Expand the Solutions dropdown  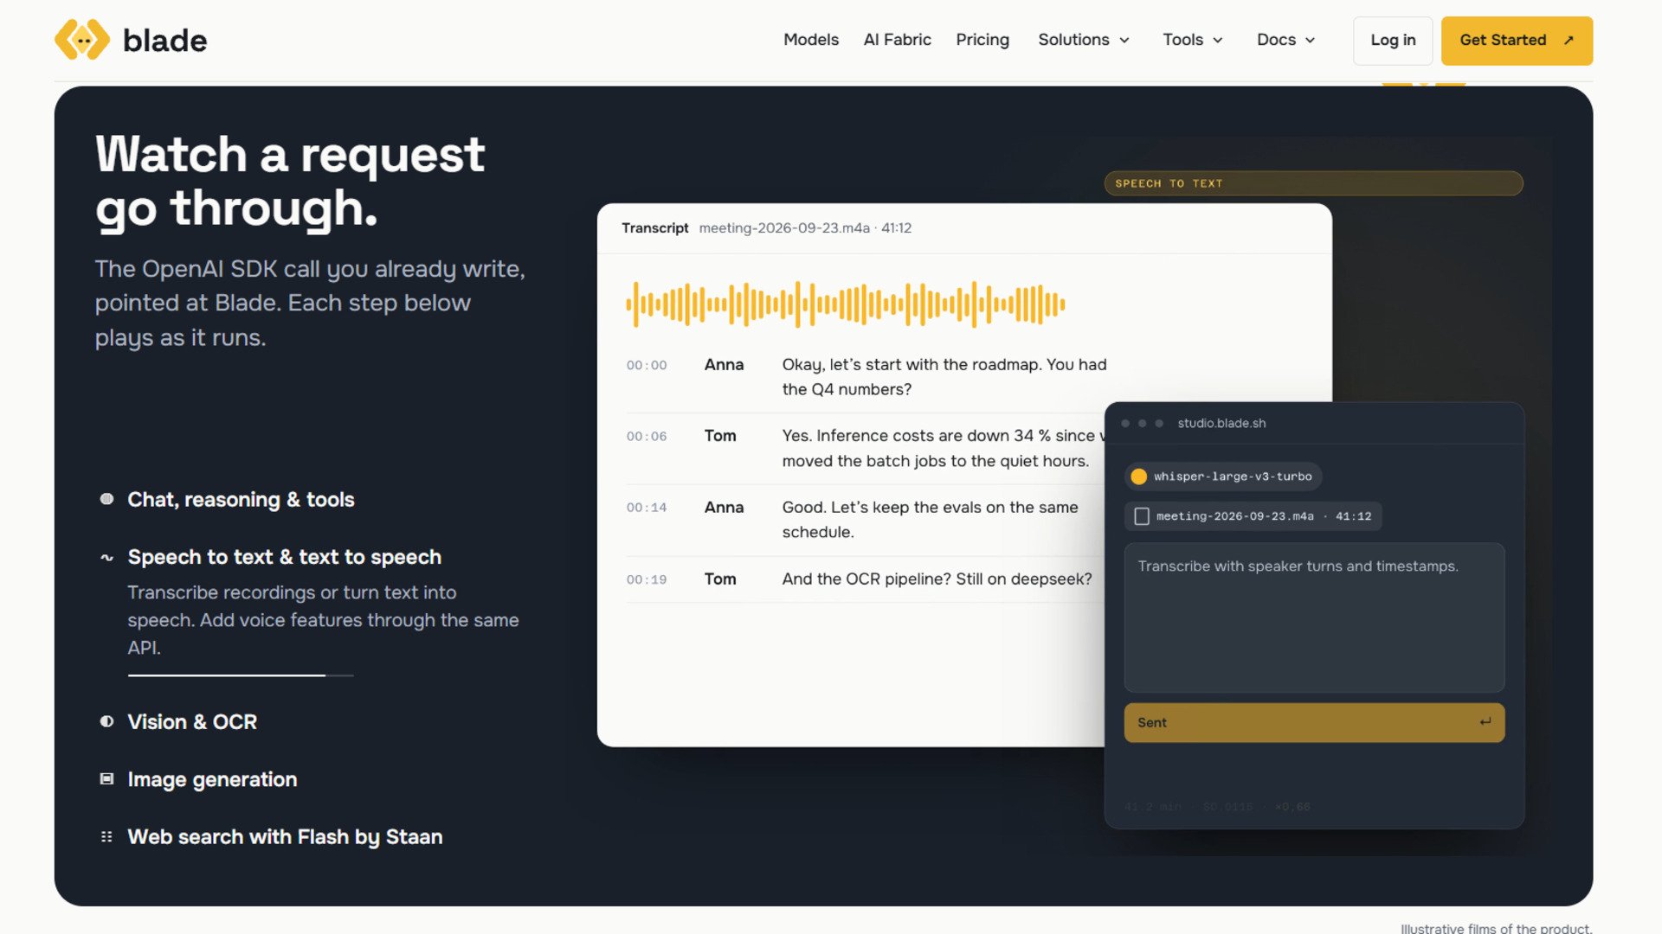(x=1084, y=40)
